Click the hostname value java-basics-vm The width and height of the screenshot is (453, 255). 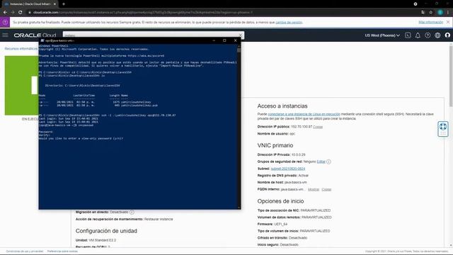point(296,183)
